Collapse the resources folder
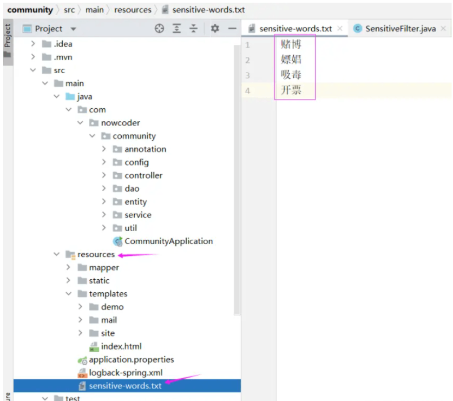Image resolution: width=453 pixels, height=401 pixels. (x=57, y=254)
